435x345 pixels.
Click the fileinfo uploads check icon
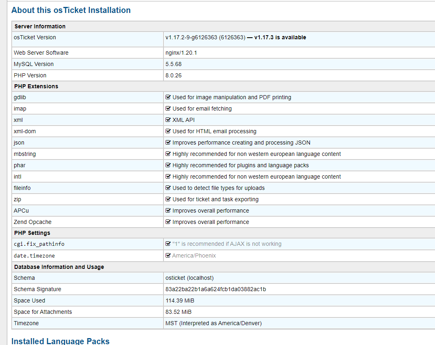tap(168, 188)
